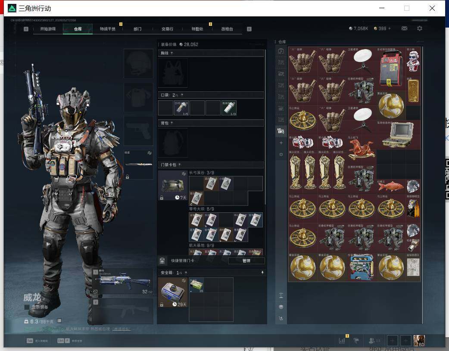
Task: Open the mail envelope icon
Action: click(404, 28)
